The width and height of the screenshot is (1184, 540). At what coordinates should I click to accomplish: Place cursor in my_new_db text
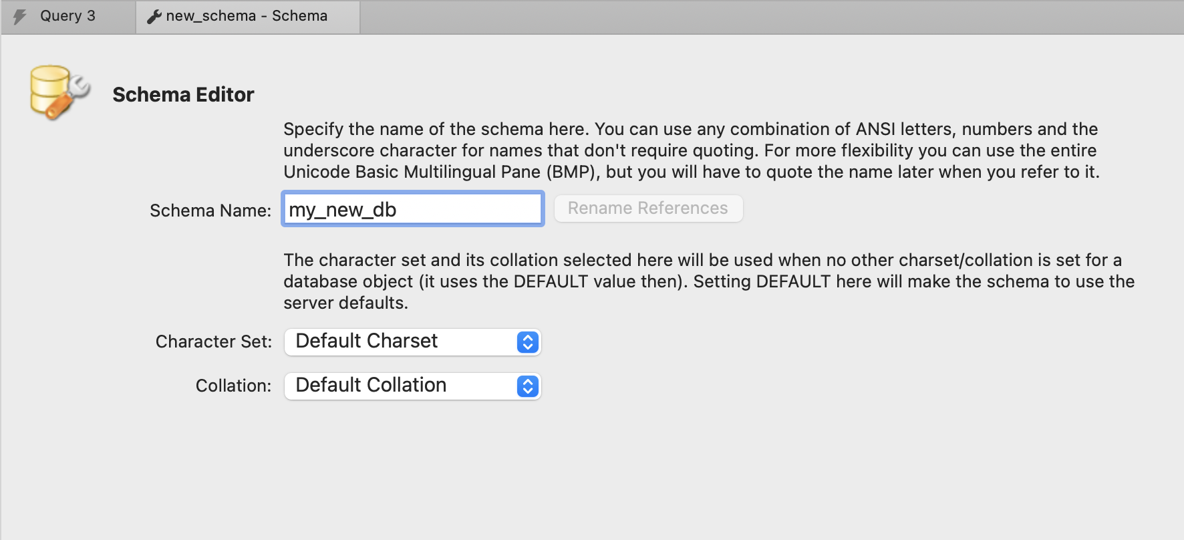(343, 210)
